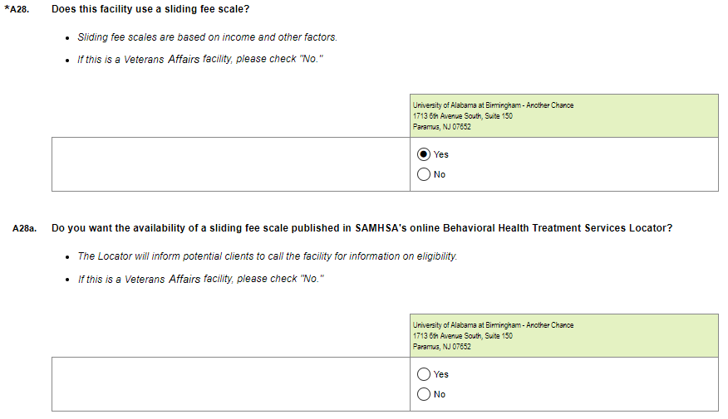This screenshot has width=728, height=419.
Task: Click the green facility address header under A28
Action: pyautogui.click(x=564, y=116)
